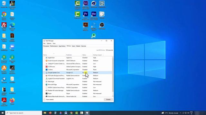Launch Adobe Illustrator shortcut near top center
The height and width of the screenshot is (115, 206).
tap(86, 27)
